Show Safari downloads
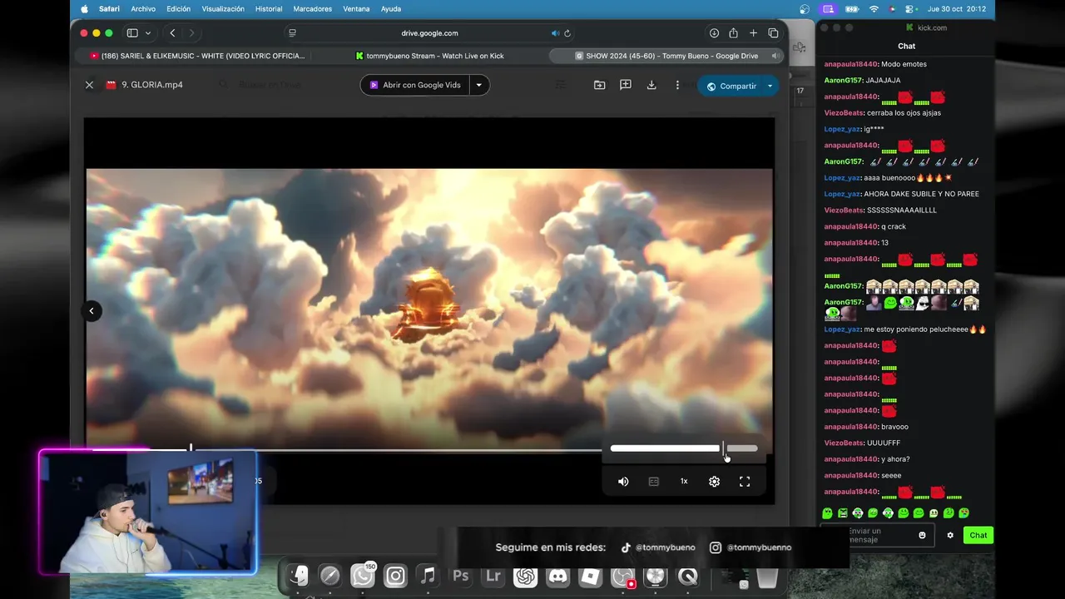 pyautogui.click(x=714, y=33)
